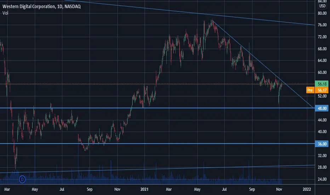Select the 36.00 horizontal line price label
This screenshot has width=330, height=195.
322,144
